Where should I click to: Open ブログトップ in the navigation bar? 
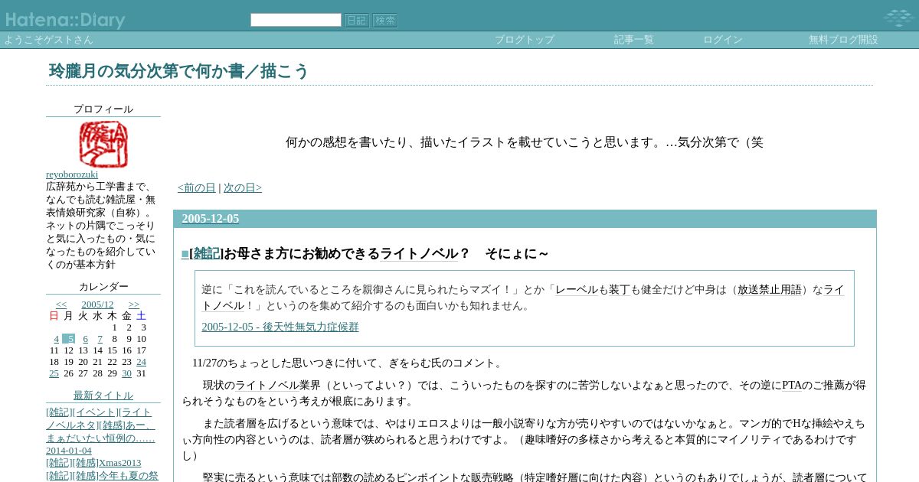525,40
